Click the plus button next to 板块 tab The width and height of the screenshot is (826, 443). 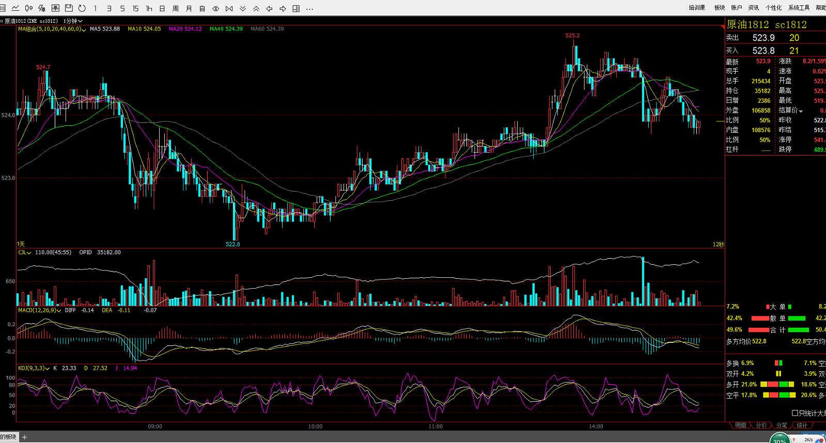pyautogui.click(x=24, y=437)
